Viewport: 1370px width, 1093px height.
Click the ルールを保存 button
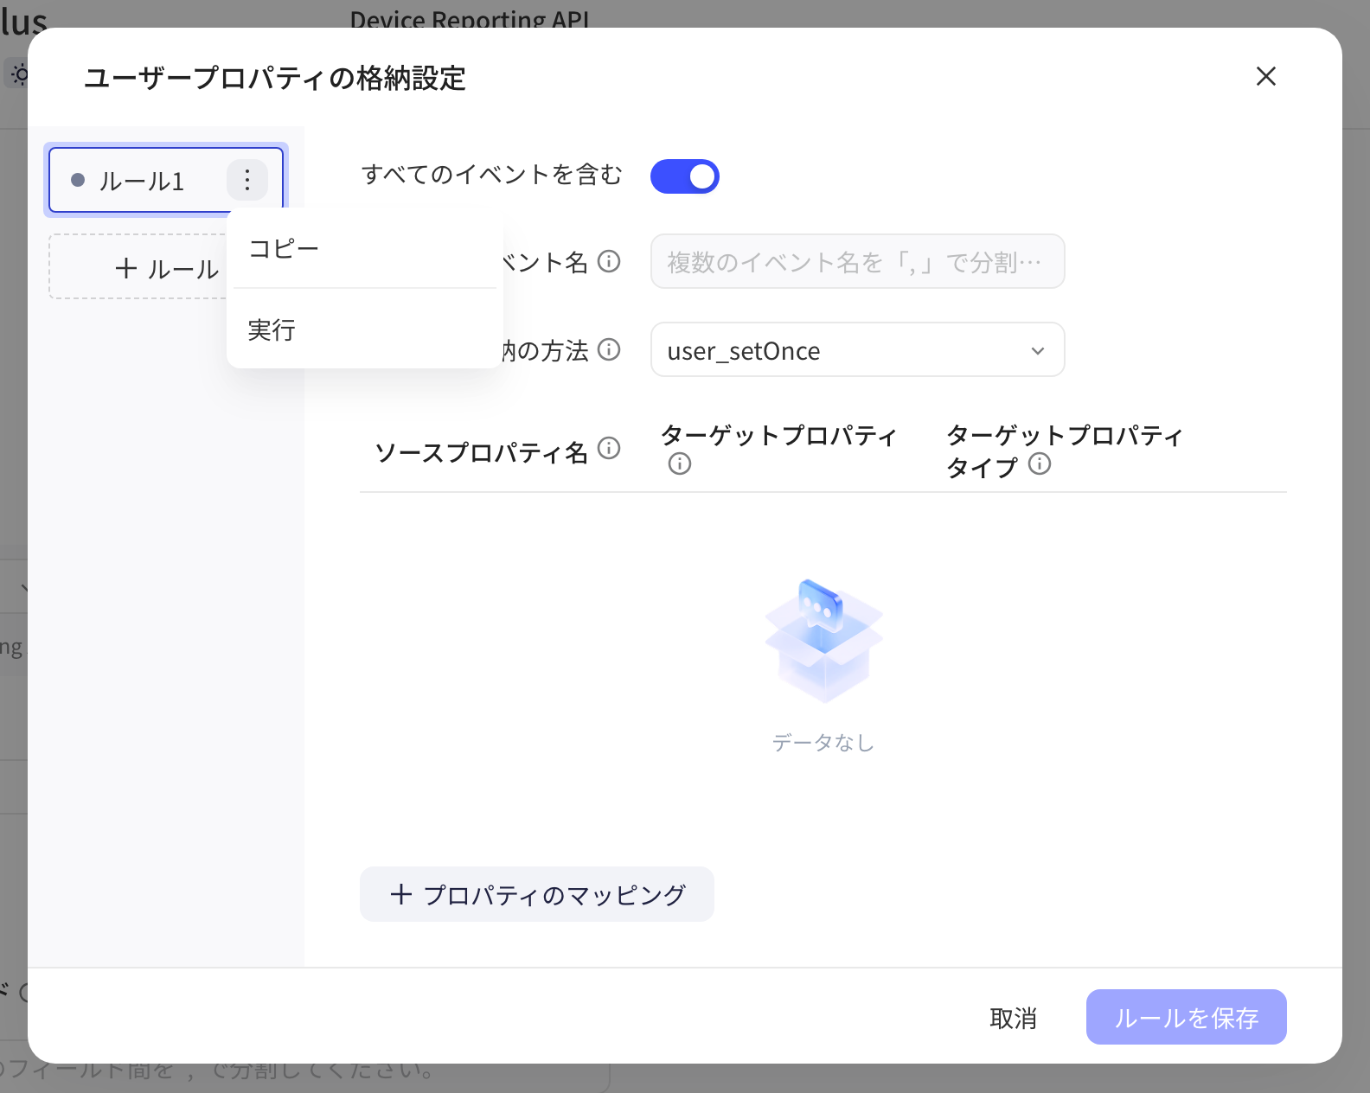(x=1187, y=1017)
